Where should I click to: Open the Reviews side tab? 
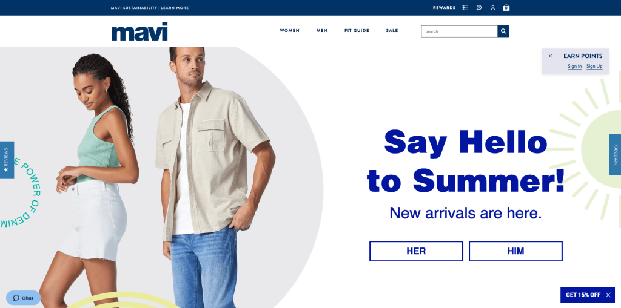click(7, 160)
